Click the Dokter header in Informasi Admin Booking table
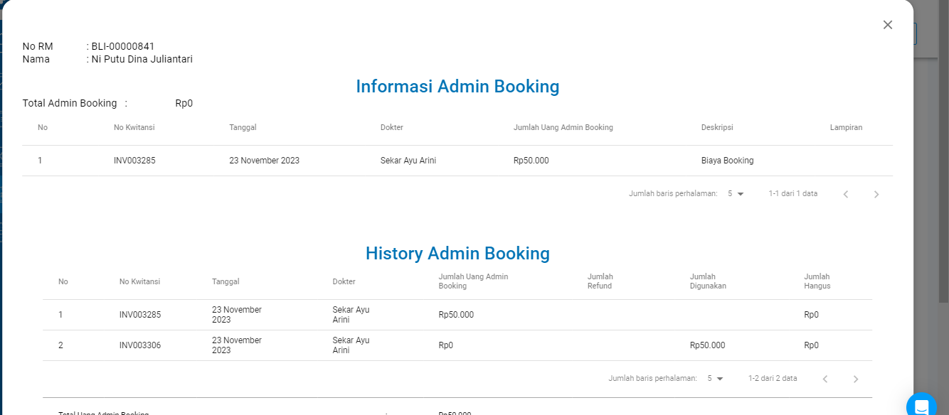949x415 pixels. pyautogui.click(x=392, y=128)
